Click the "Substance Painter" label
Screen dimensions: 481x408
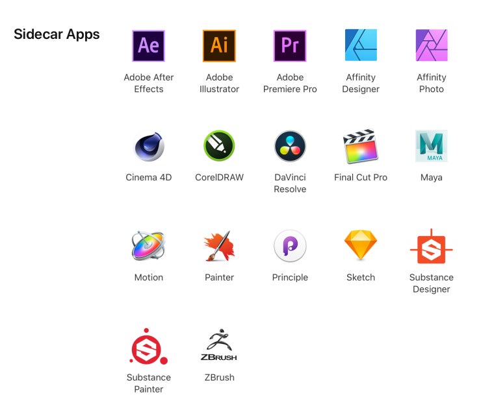[149, 383]
